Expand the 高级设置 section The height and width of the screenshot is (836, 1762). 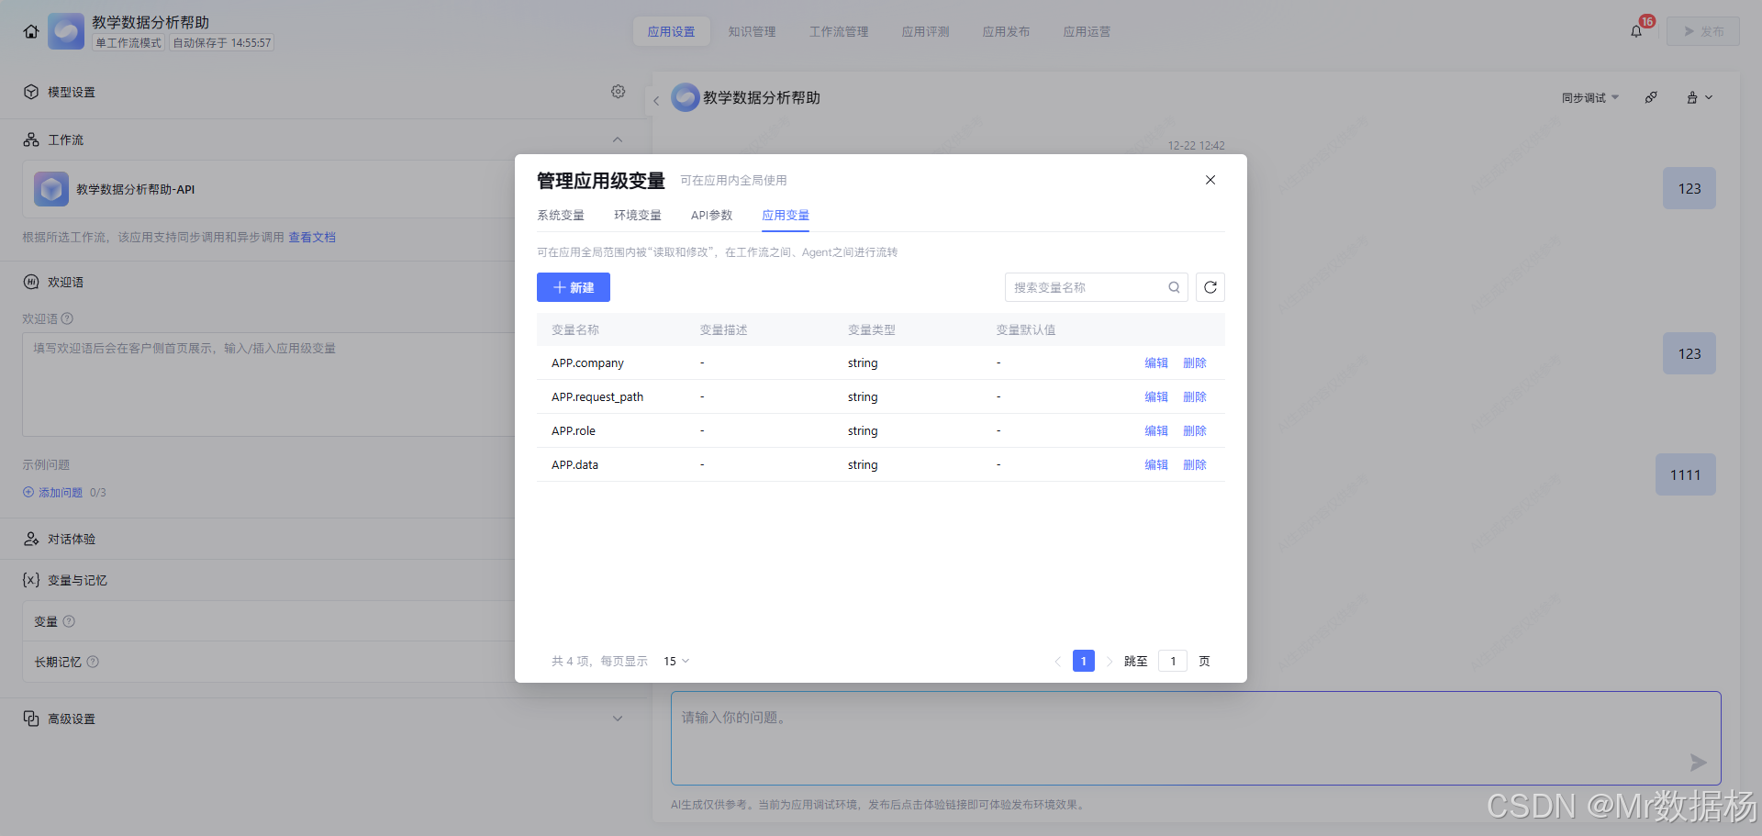pyautogui.click(x=618, y=718)
